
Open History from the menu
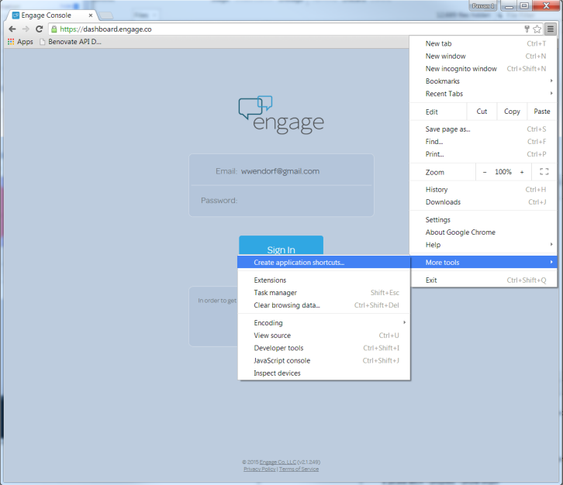coord(483,189)
